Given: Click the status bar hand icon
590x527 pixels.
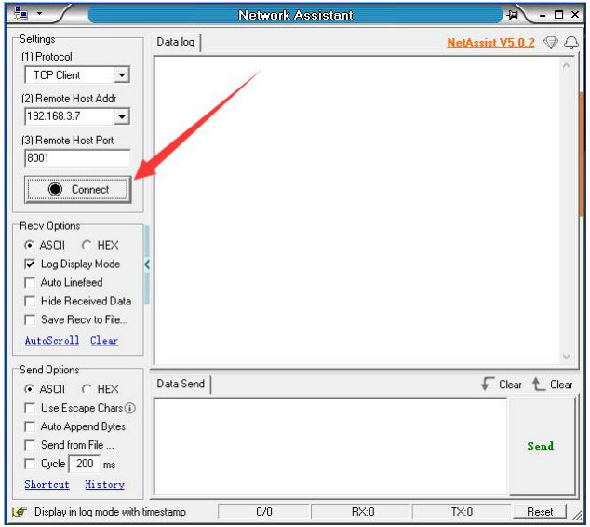Looking at the screenshot, I should pos(20,512).
